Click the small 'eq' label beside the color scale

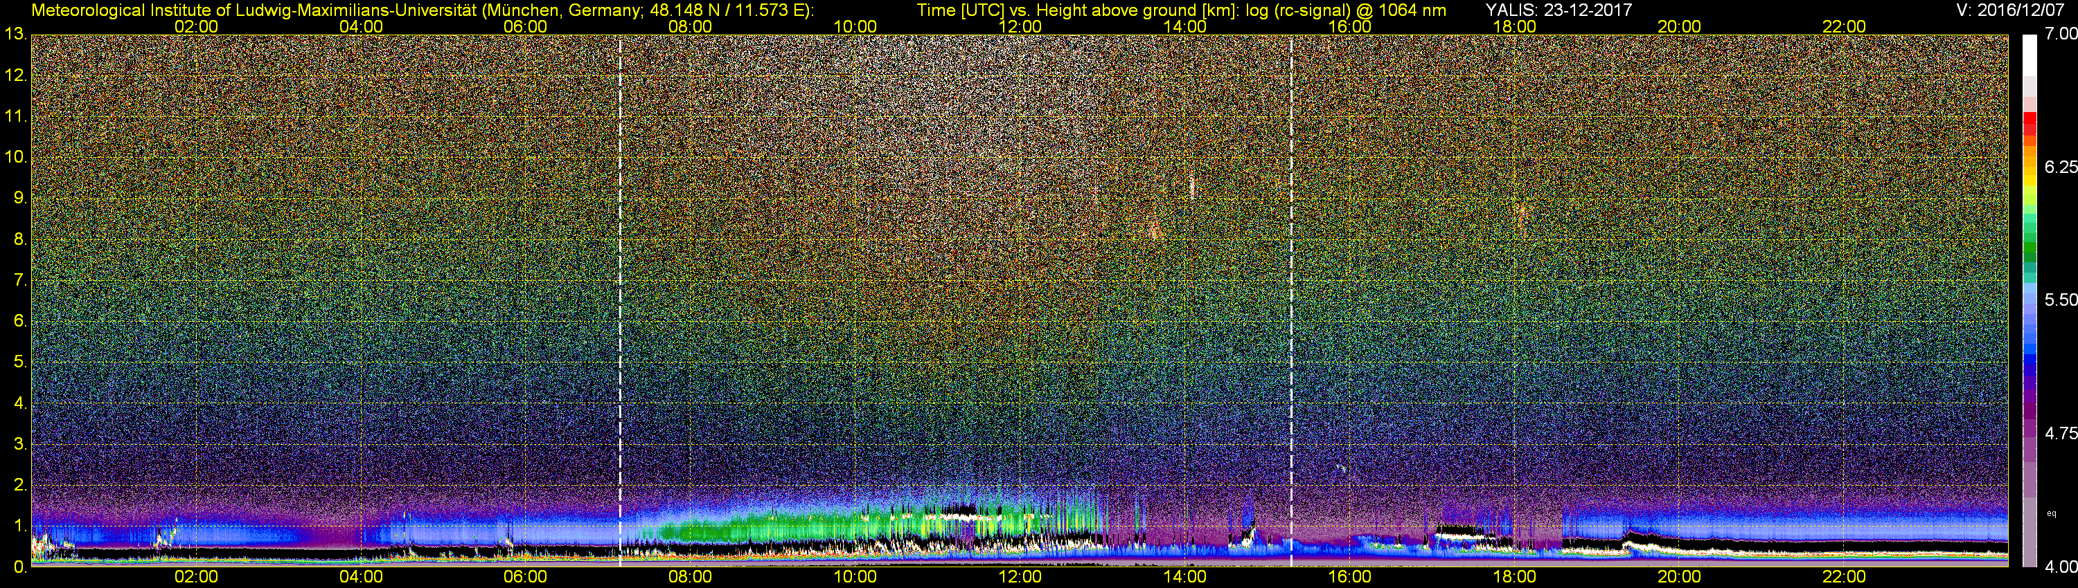[x=2052, y=513]
